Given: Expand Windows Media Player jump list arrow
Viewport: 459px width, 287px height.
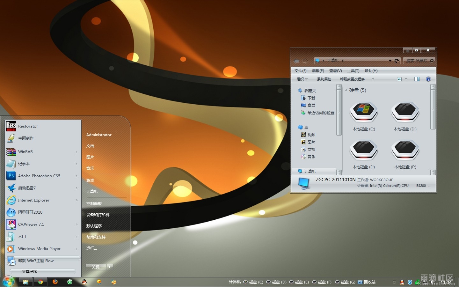Looking at the screenshot, I should 77,249.
